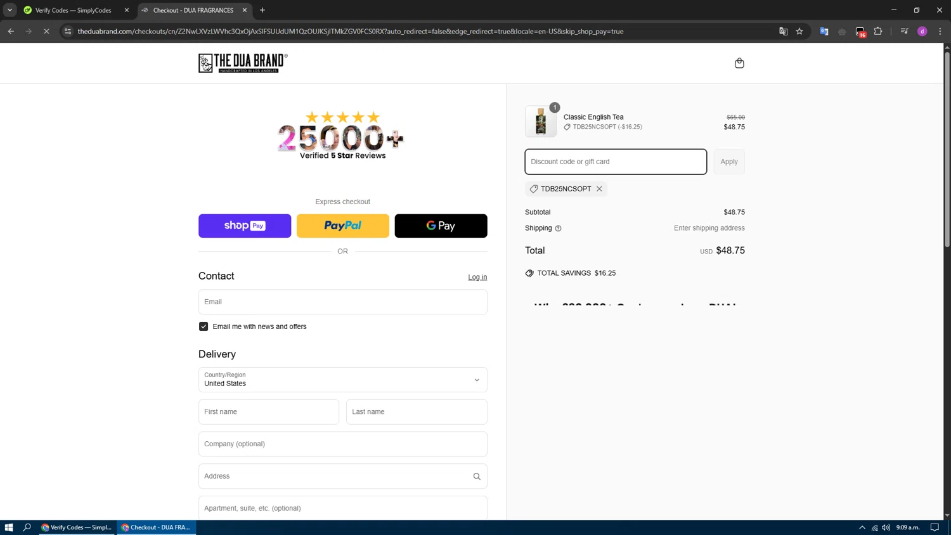Open the Windows Start menu
951x535 pixels.
[x=9, y=527]
